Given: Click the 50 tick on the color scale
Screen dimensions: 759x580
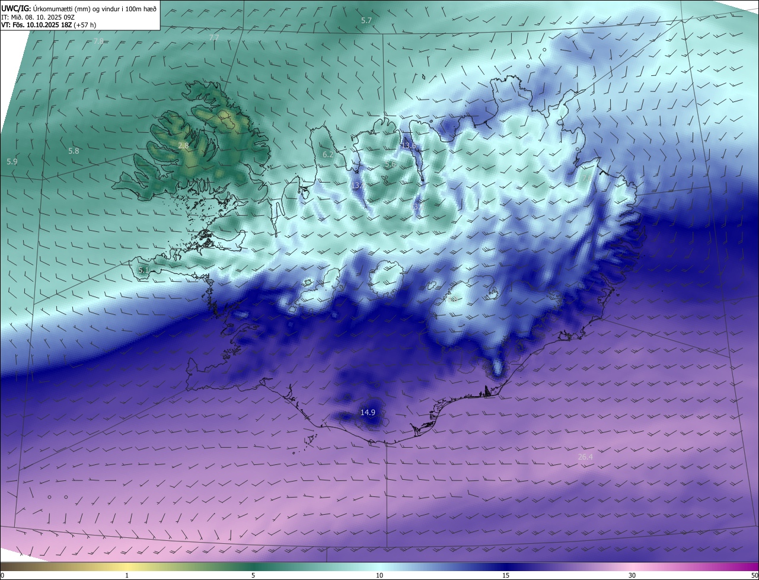Looking at the screenshot, I should [x=754, y=575].
